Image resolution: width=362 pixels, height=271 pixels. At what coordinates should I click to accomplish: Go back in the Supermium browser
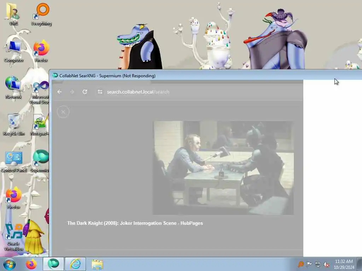coord(59,92)
